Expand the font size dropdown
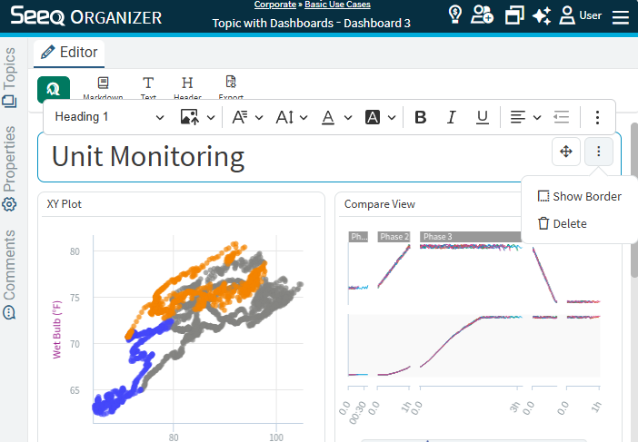 point(292,117)
